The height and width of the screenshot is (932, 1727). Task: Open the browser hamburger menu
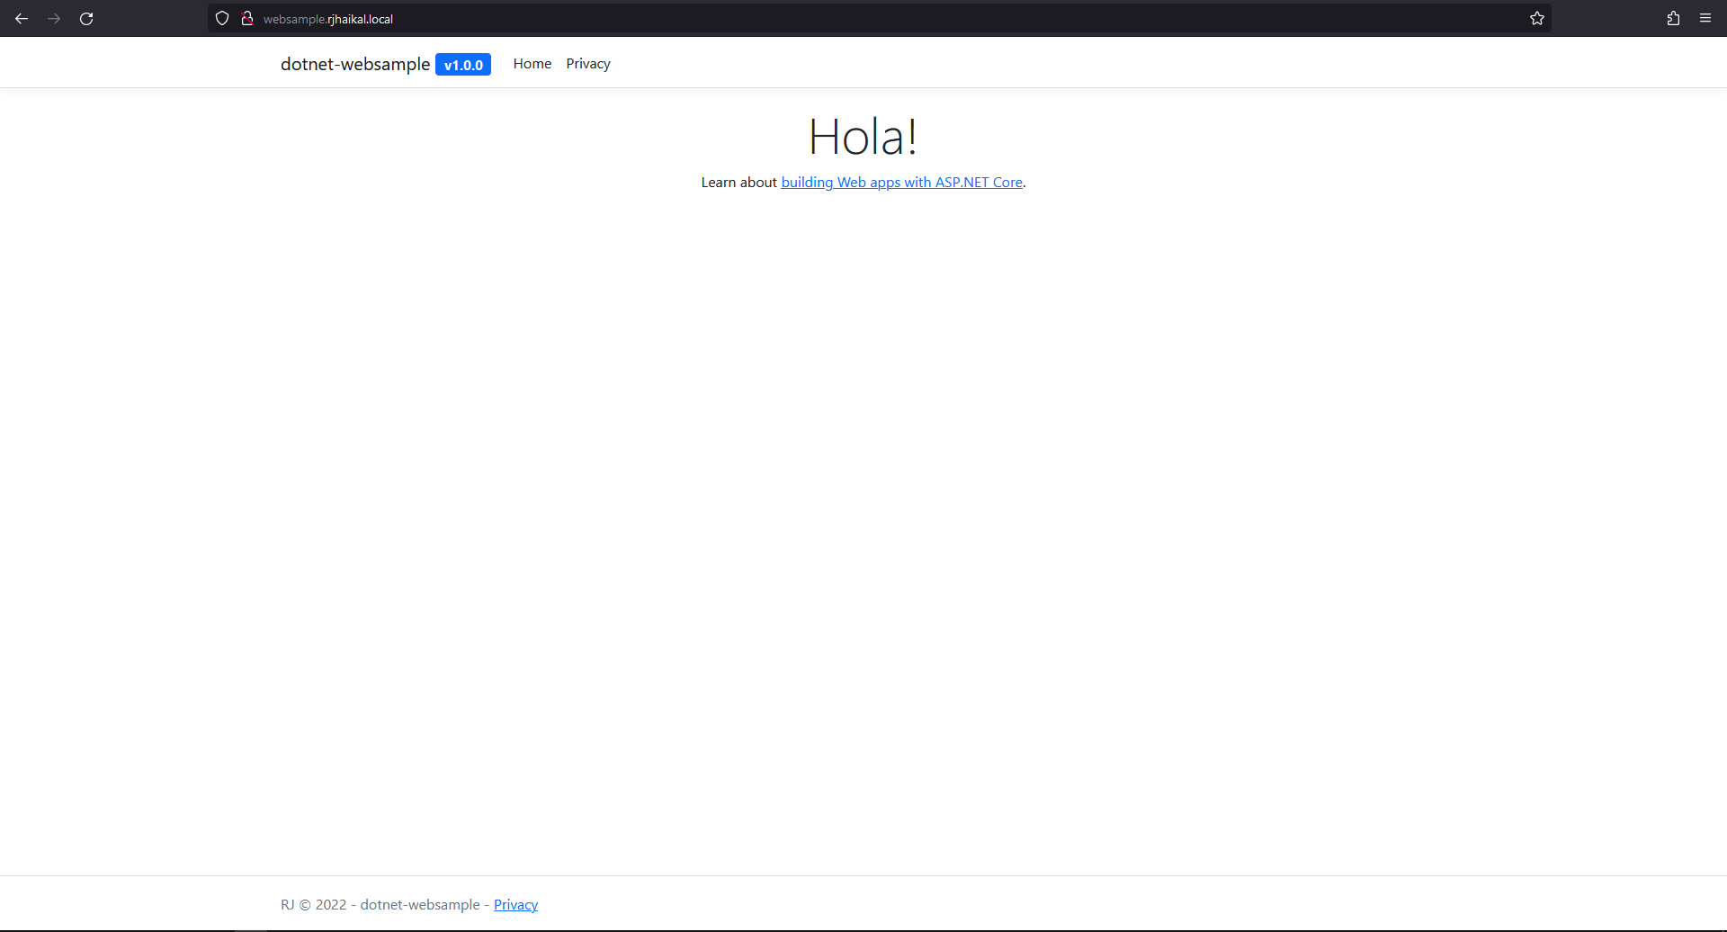point(1705,18)
